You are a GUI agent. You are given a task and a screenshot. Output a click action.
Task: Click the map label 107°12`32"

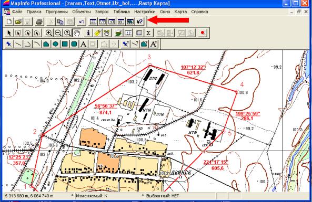pos(193,67)
